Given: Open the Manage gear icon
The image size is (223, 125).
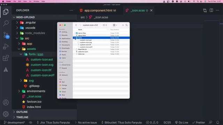Looking at the screenshot, I should click(6, 114).
